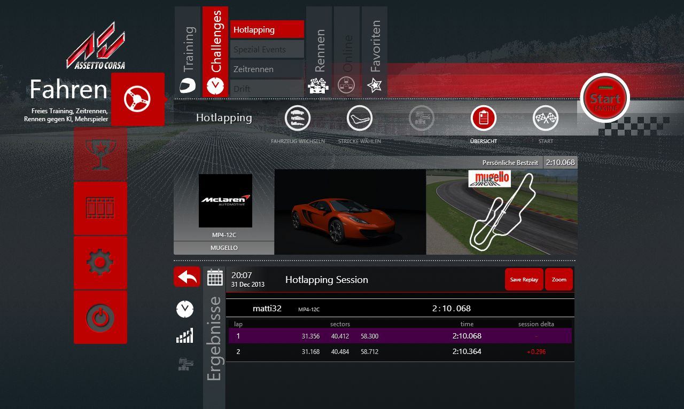This screenshot has width=684, height=409.
Task: Select lap 1 row with 2:10.068
Action: [400, 336]
